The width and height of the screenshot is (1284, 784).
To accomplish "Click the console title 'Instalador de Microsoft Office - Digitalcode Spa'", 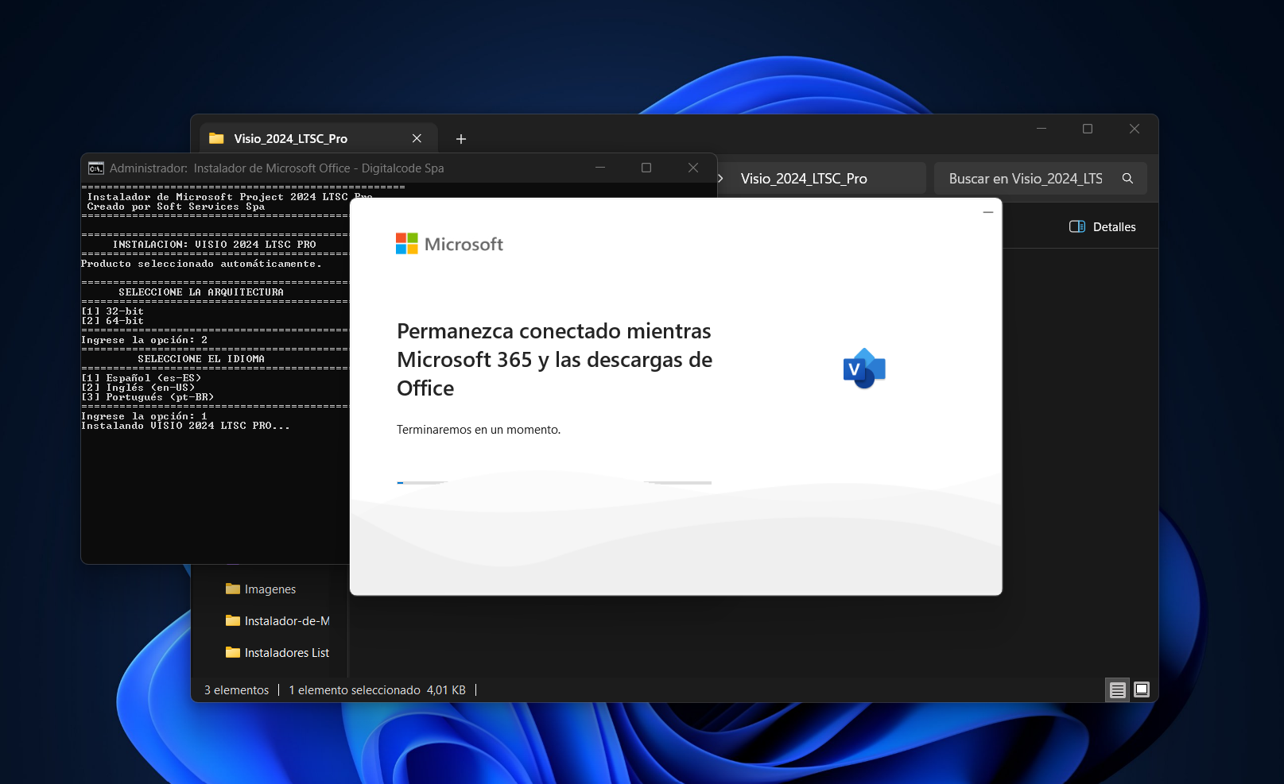I will click(x=319, y=168).
